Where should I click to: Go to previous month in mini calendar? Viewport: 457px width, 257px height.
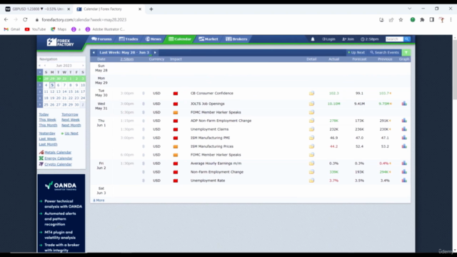(x=44, y=66)
